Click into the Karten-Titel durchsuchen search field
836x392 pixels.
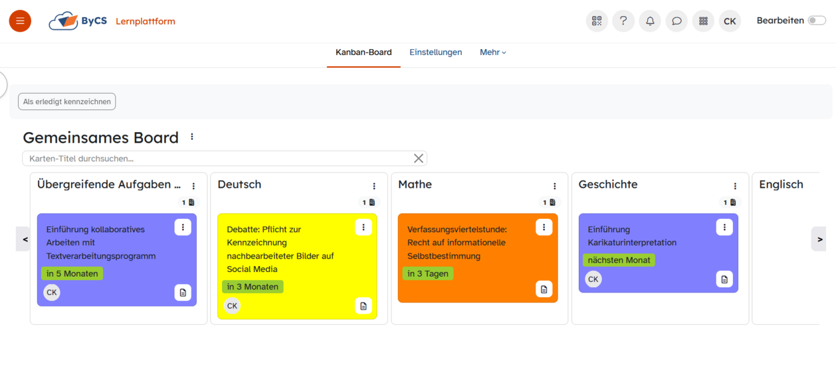(217, 159)
